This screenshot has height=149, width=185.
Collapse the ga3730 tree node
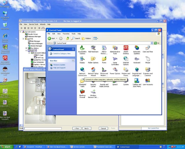[x=23, y=39]
